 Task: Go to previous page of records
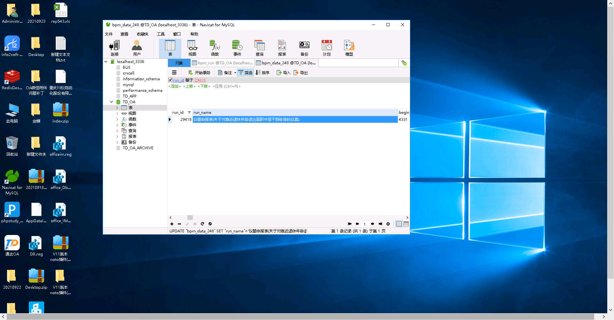pyautogui.click(x=357, y=224)
